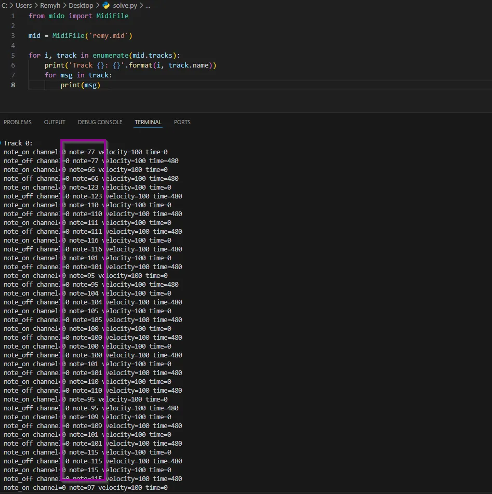This screenshot has height=494, width=492.
Task: Click the note_on note=97 terminal line
Action: click(x=86, y=487)
